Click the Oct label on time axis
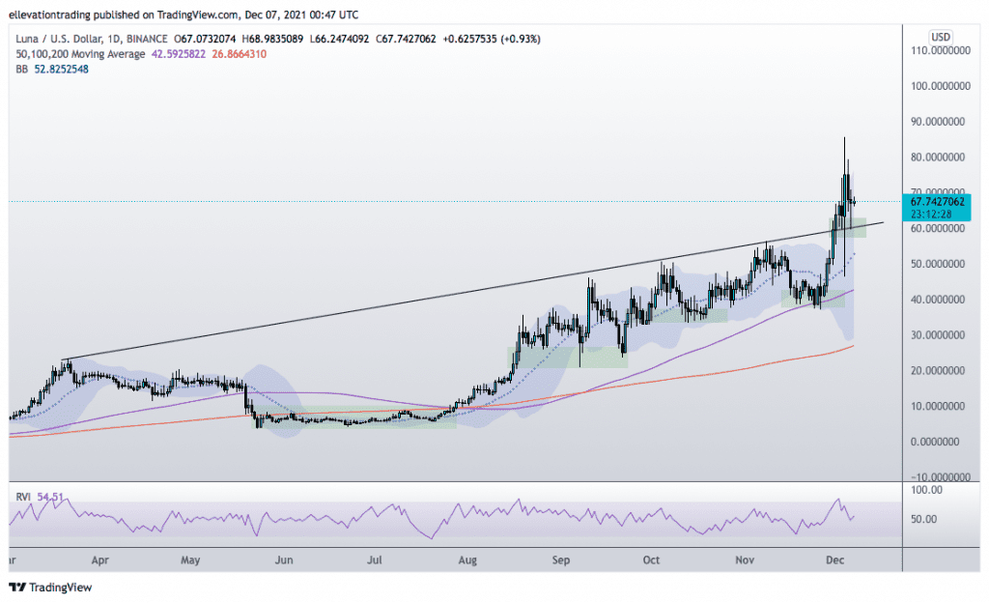This screenshot has width=989, height=603. [651, 560]
